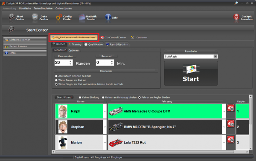Click the Start Wizard button

64,98
